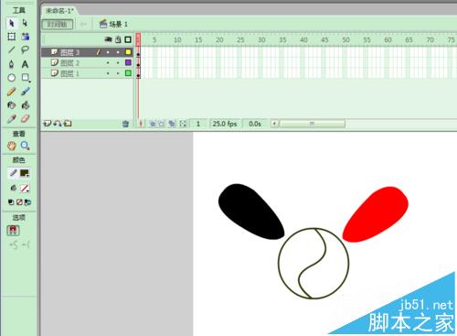Open the fill color swatch
Viewport: 457px width, 336px height.
pyautogui.click(x=25, y=188)
